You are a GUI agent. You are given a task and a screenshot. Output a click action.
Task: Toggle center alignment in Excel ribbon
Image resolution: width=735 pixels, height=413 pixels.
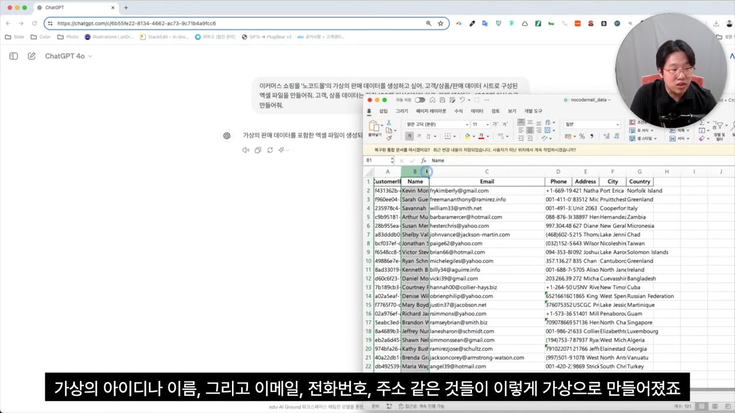point(530,131)
